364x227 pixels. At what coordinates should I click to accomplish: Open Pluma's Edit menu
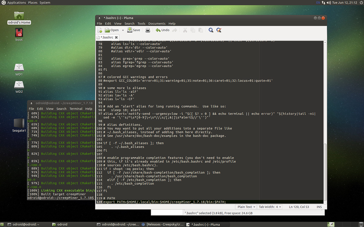108,24
